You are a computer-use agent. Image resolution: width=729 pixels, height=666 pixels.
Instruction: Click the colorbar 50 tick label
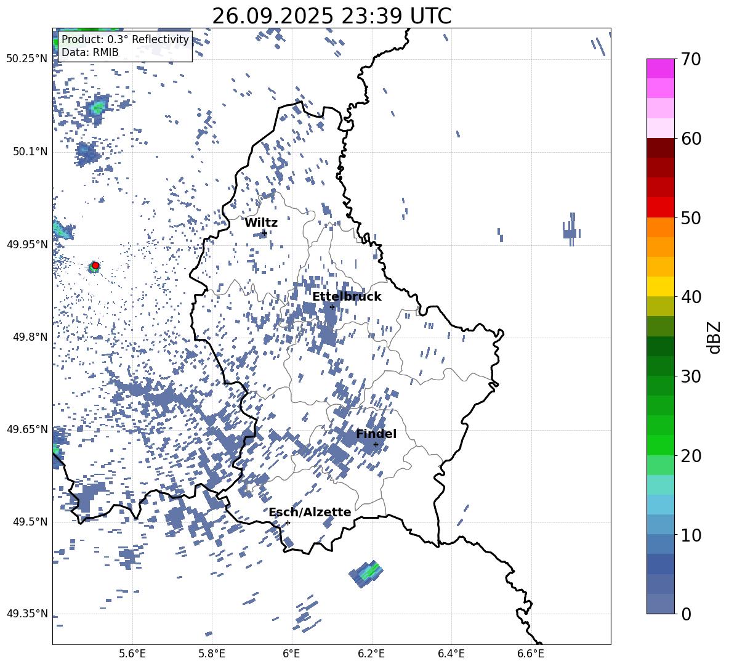(691, 217)
